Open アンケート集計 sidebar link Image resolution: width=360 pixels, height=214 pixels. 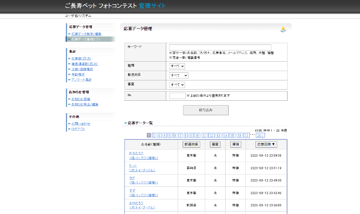pos(82,80)
